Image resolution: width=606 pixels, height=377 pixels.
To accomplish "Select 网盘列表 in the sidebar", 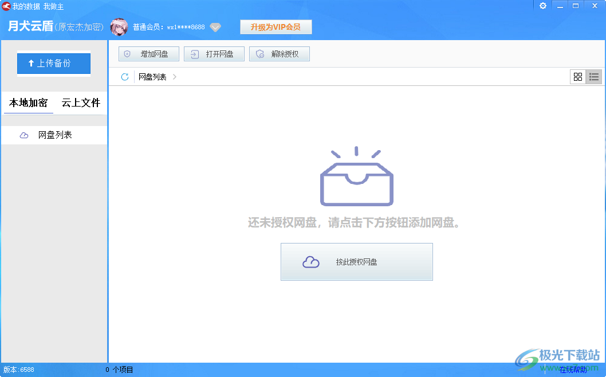I will (54, 135).
